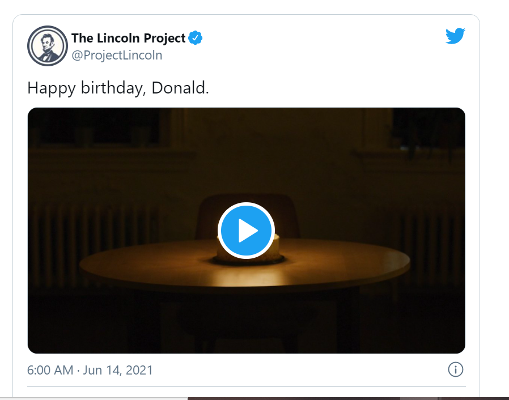This screenshot has width=509, height=400.
Task: Visit the @ProjectLincoln handle link
Action: click(x=117, y=55)
